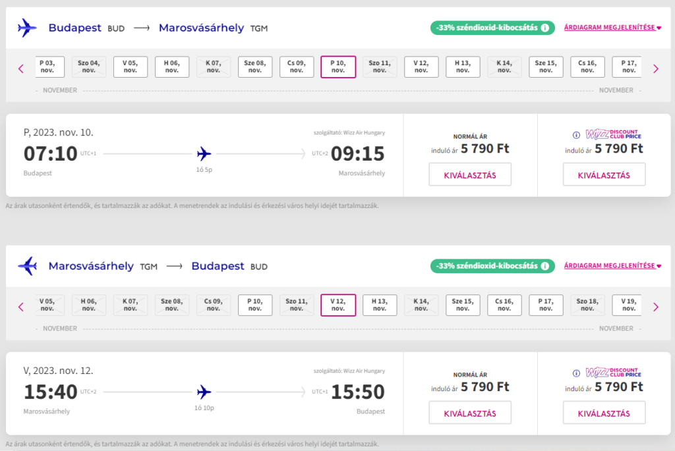Go to previous dates in outbound date strip
The height and width of the screenshot is (451, 675).
click(x=20, y=68)
